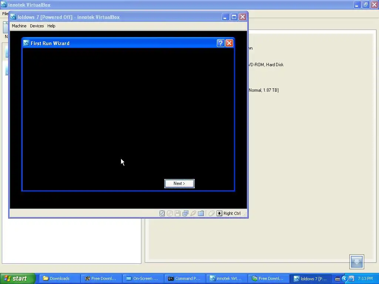Click the shared folders status icon
Image resolution: width=379 pixels, height=284 pixels.
[x=201, y=213]
